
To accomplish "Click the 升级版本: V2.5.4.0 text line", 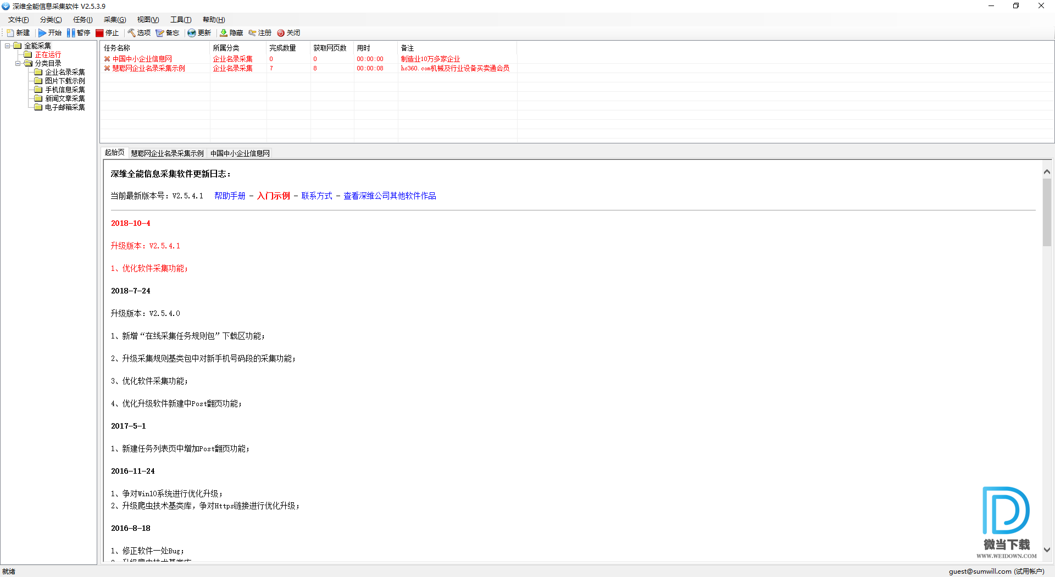I will [x=145, y=313].
